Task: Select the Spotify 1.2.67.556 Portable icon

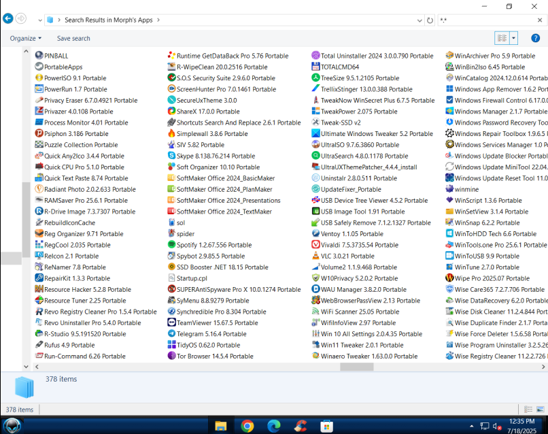Action: point(171,244)
